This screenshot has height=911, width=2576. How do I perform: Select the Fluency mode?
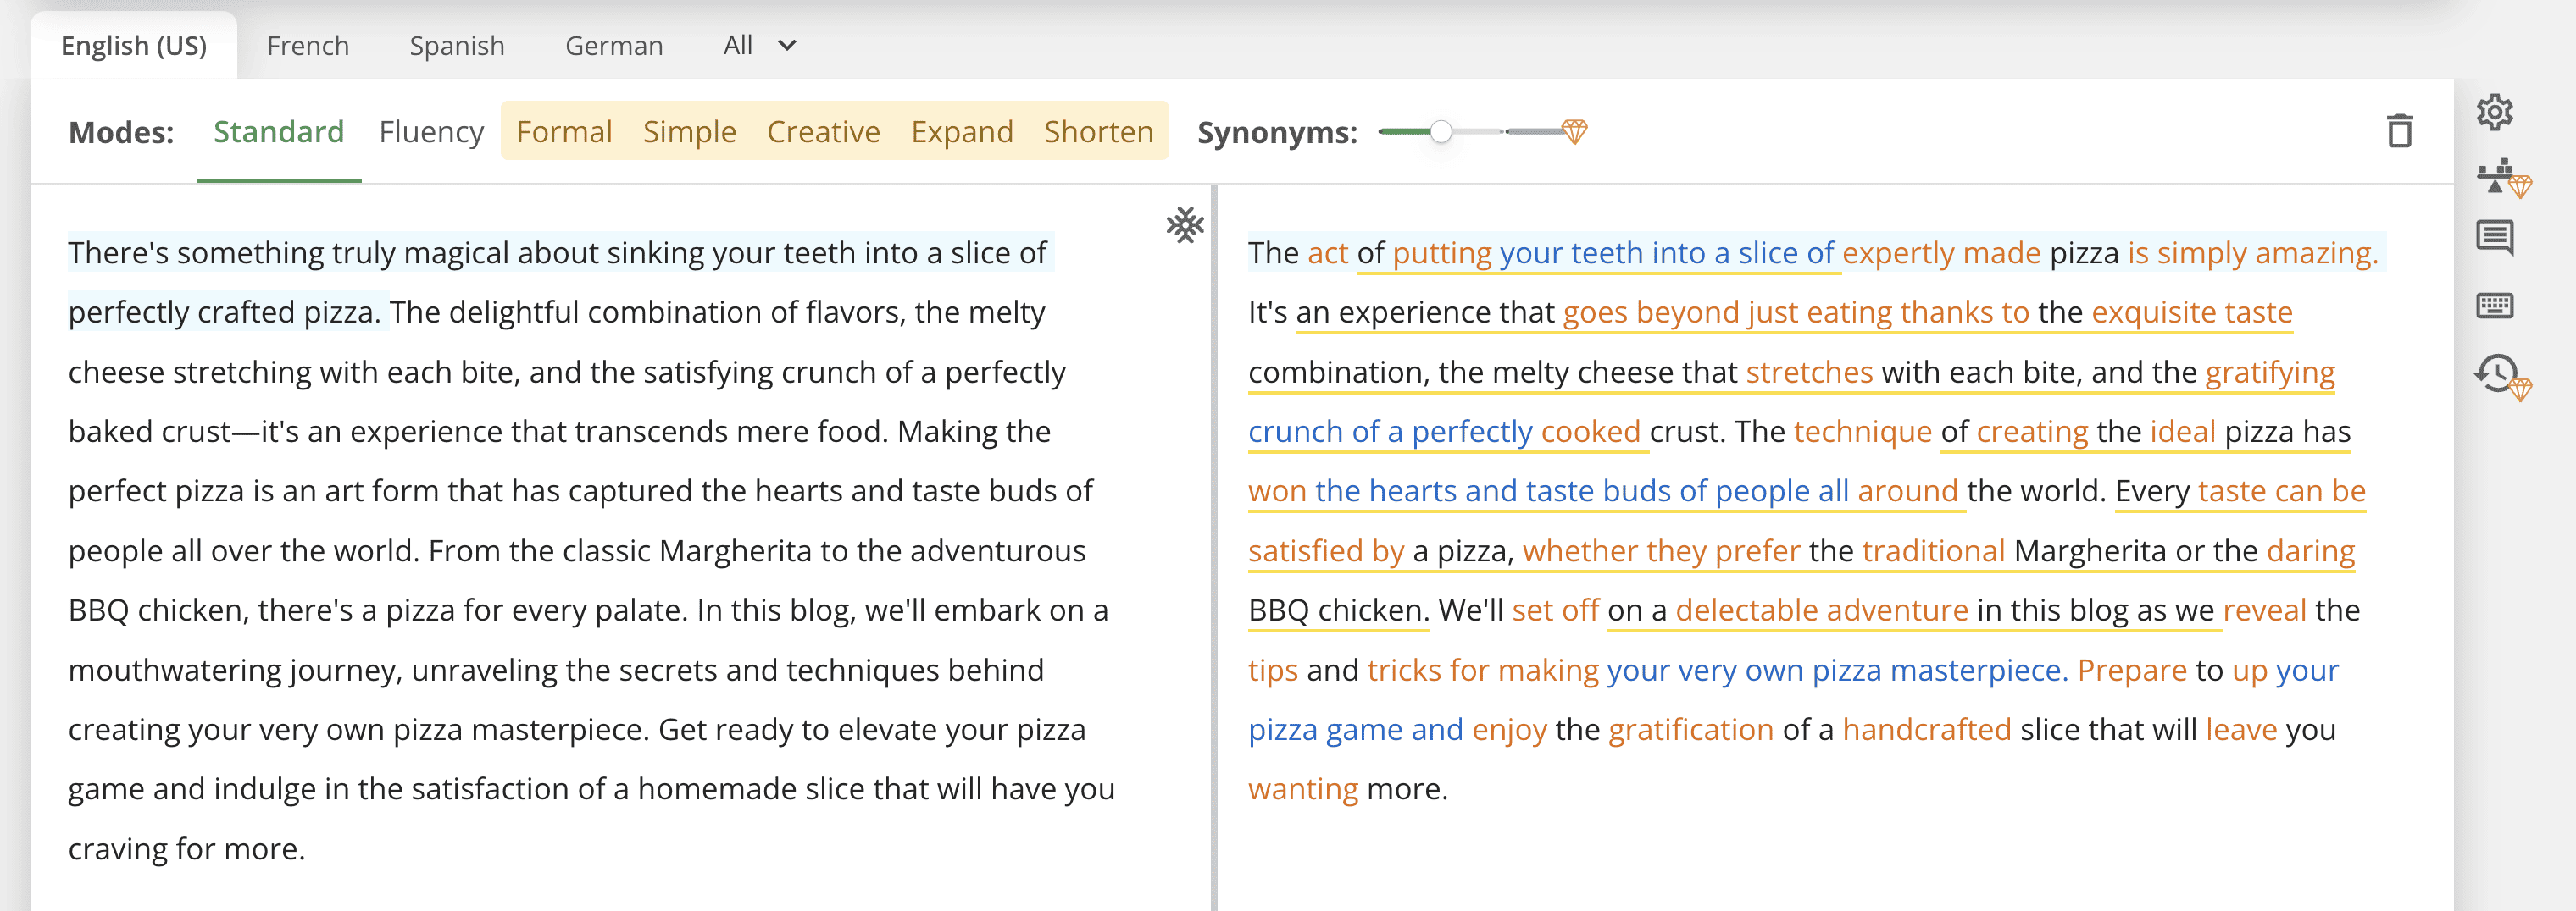[x=431, y=131]
